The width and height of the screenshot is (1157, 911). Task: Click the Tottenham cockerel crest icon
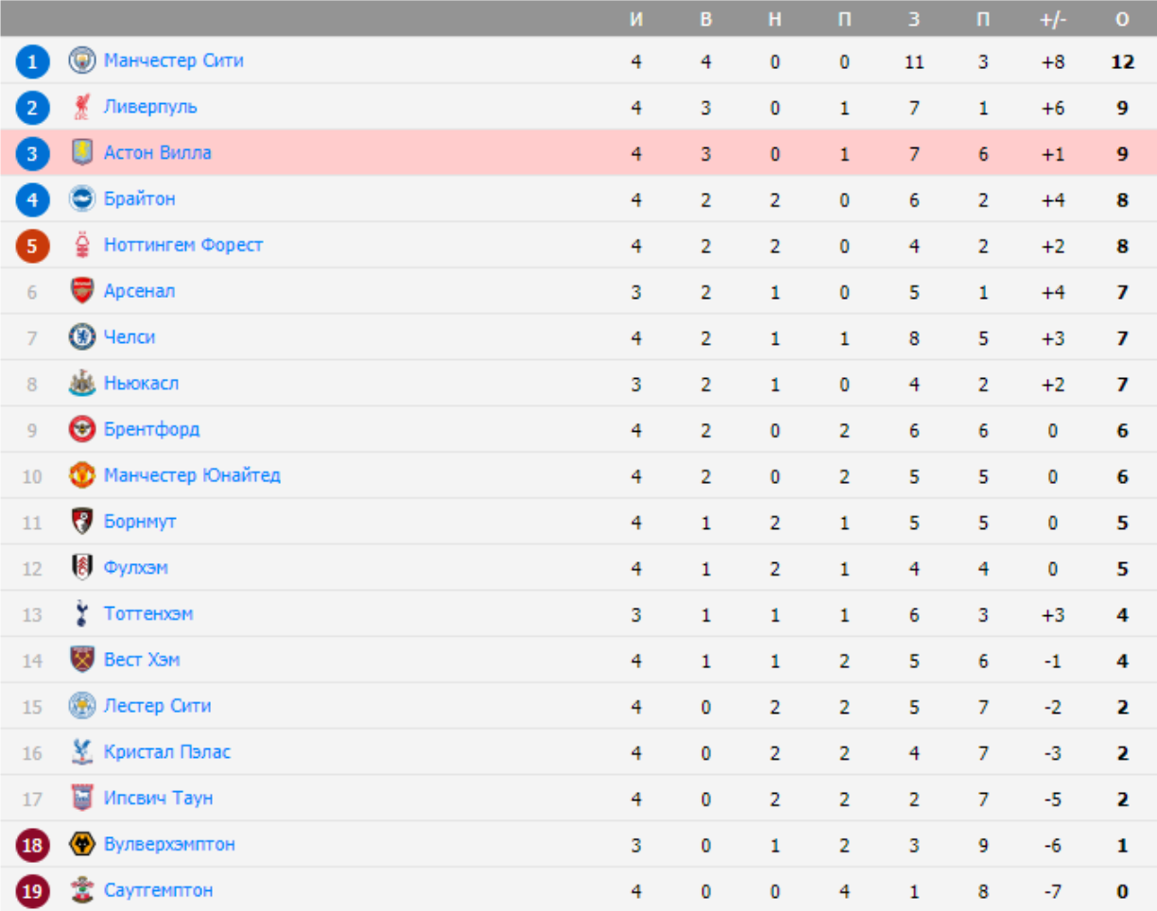tap(82, 614)
